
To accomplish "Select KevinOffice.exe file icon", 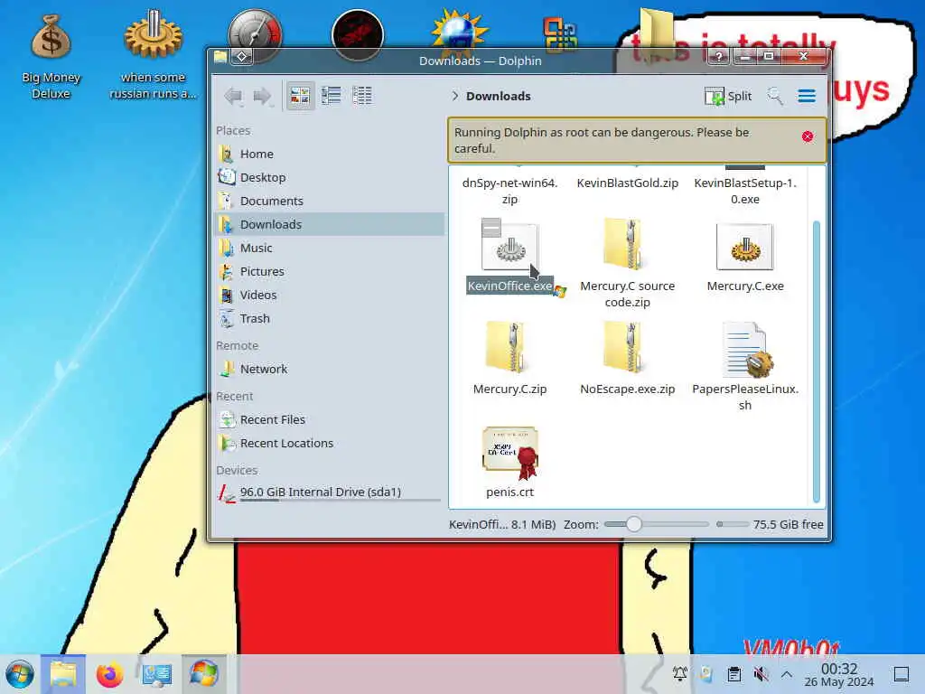I will pos(509,248).
